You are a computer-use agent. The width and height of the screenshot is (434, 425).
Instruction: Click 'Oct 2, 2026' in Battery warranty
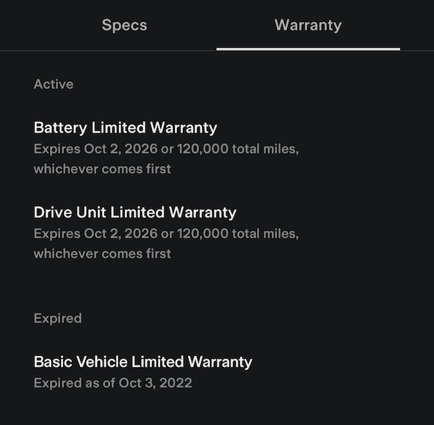tap(120, 149)
